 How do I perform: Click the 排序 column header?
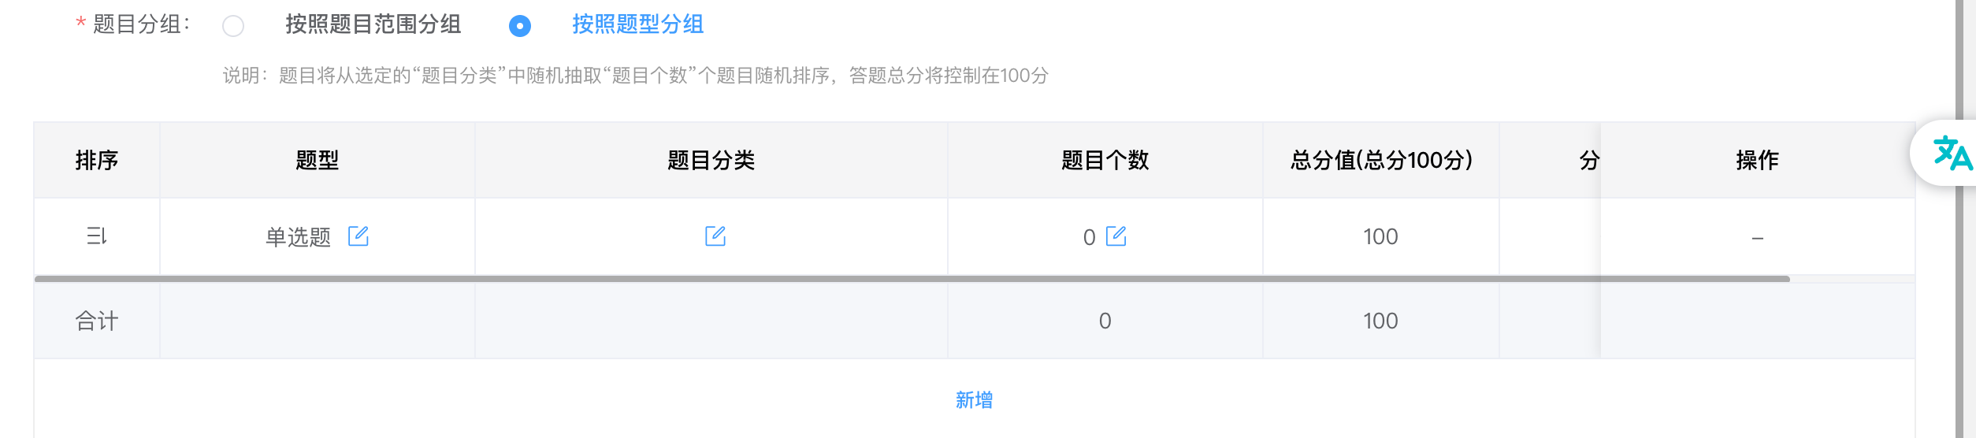click(97, 160)
